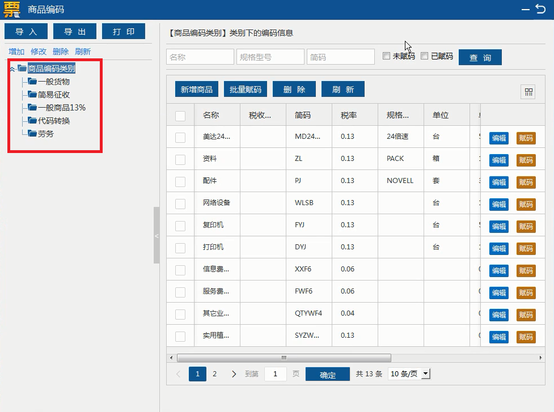Collapse the left panel with splitter arrow
554x412 pixels.
coord(157,236)
